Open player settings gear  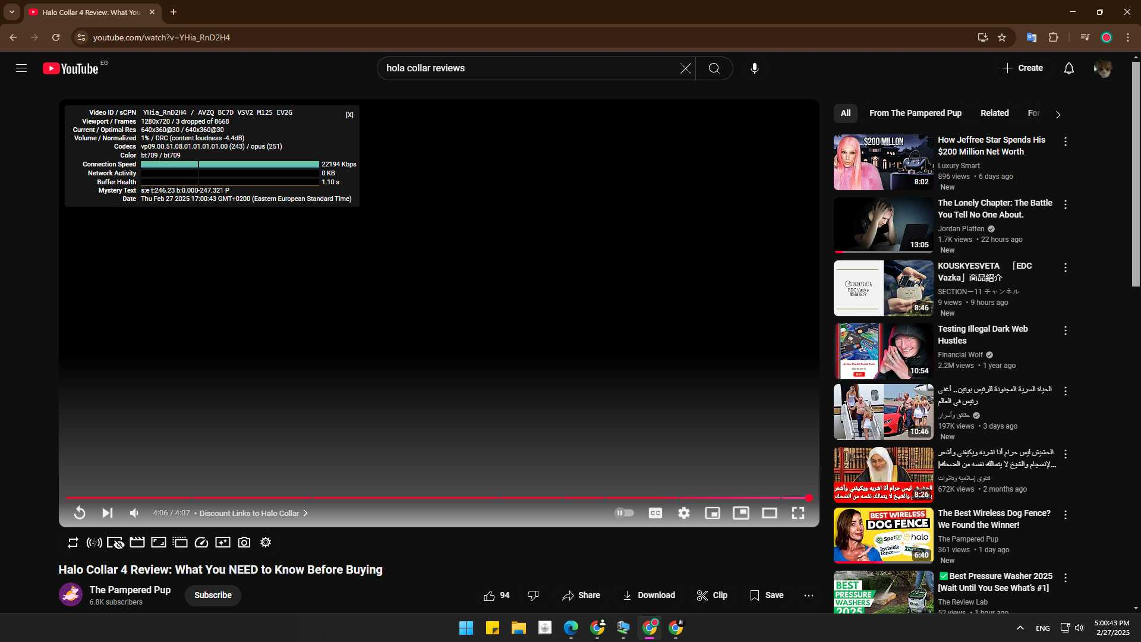click(x=684, y=513)
